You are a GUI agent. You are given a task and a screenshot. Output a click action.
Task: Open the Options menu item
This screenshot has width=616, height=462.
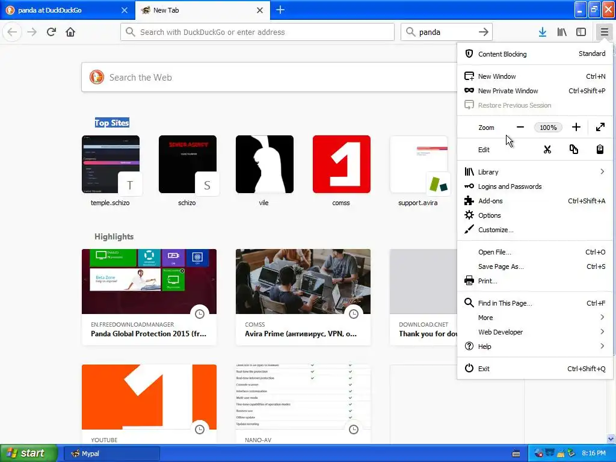pyautogui.click(x=535, y=215)
